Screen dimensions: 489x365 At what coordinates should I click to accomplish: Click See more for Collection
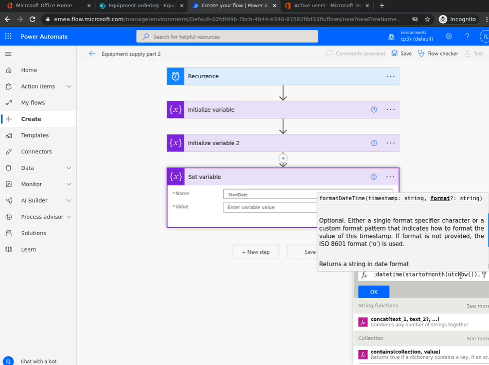[478, 338]
